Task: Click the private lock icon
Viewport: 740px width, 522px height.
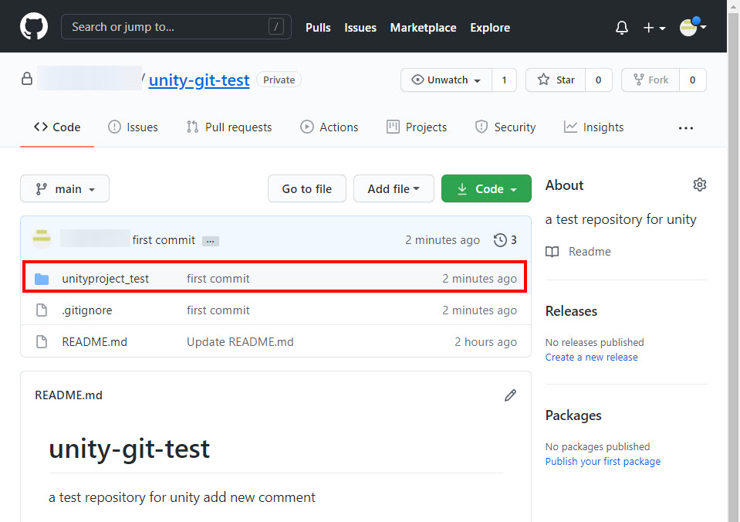Action: tap(27, 79)
